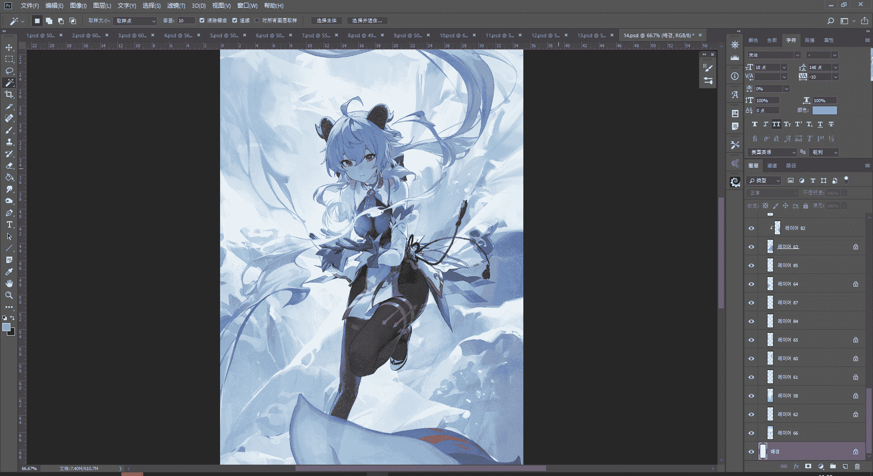Click the foreground color swatch
Viewport: 873px width, 476px height.
[x=6, y=327]
